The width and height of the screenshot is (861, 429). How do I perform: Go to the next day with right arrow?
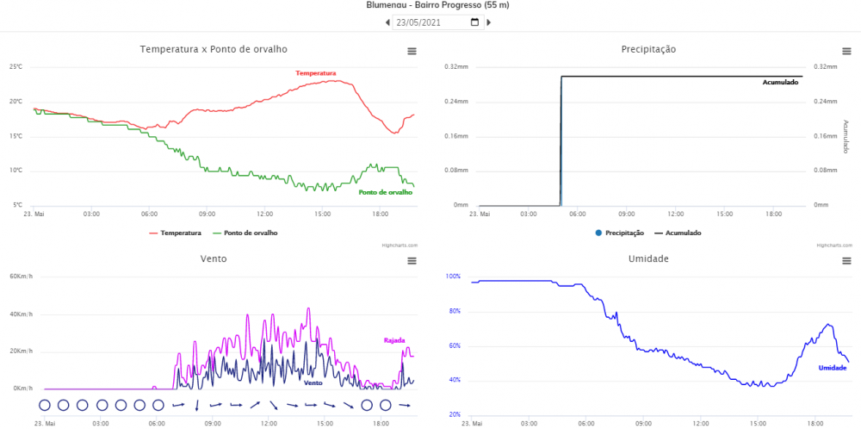489,22
